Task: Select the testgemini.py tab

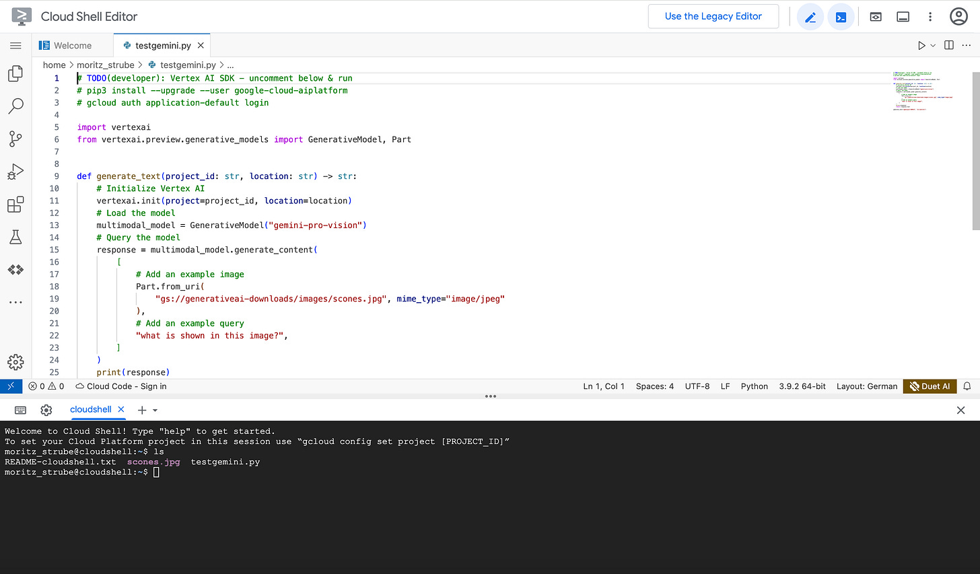Action: [x=163, y=45]
